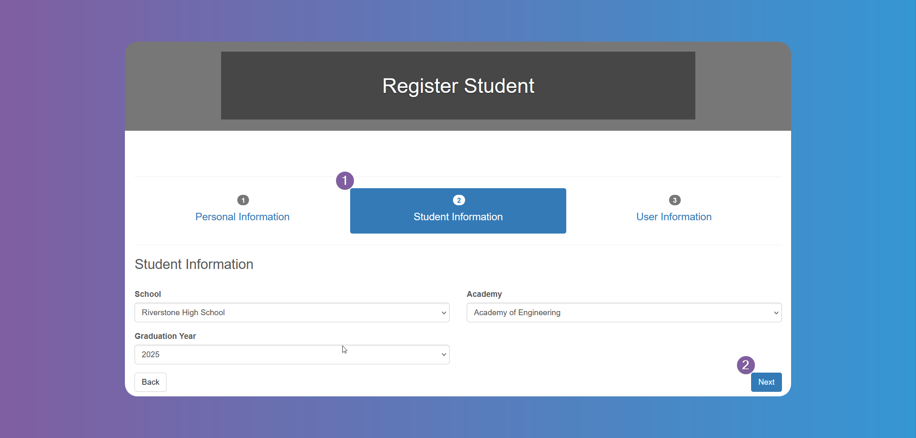This screenshot has height=438, width=916.
Task: Click the Register Student title banner
Action: tap(458, 86)
